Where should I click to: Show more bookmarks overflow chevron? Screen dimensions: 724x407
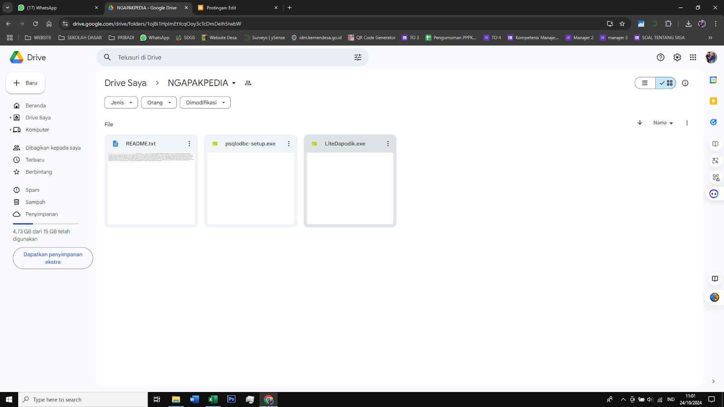710,38
